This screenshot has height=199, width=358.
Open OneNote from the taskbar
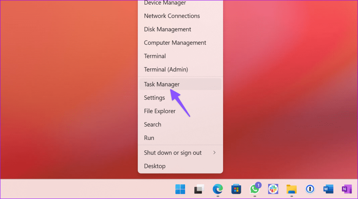346,189
